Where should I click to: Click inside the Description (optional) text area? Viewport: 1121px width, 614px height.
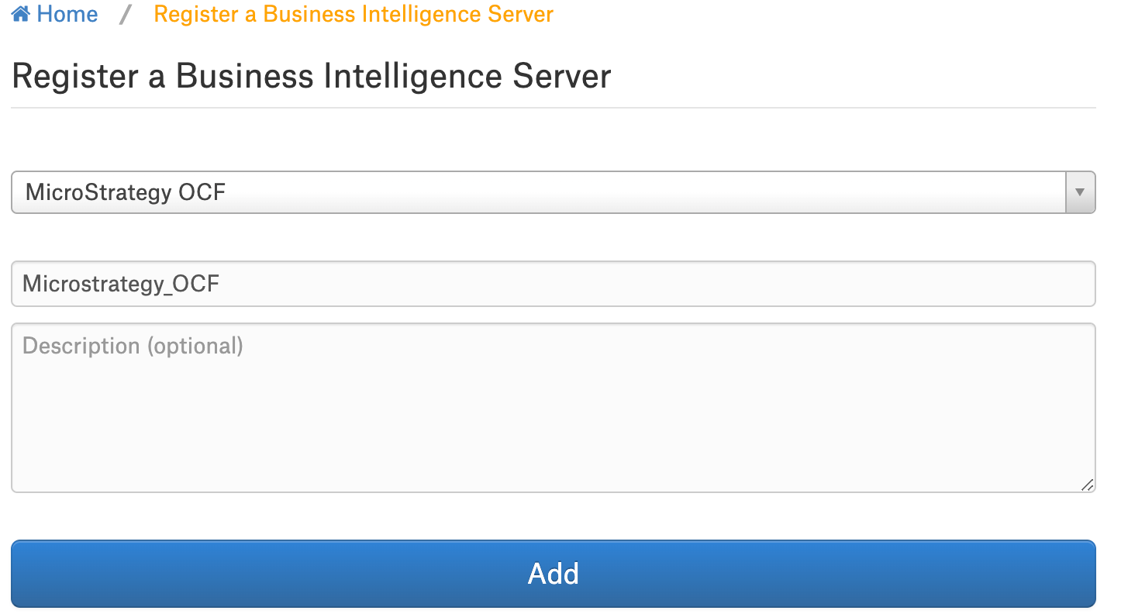point(554,408)
